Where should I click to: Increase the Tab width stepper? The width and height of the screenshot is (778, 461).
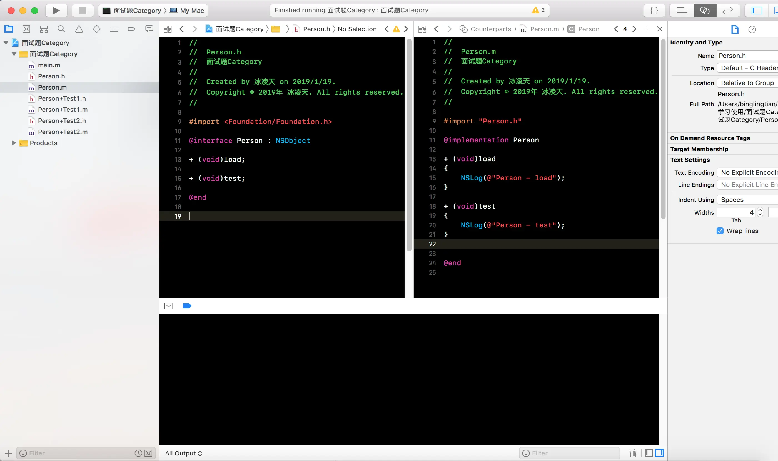click(760, 210)
